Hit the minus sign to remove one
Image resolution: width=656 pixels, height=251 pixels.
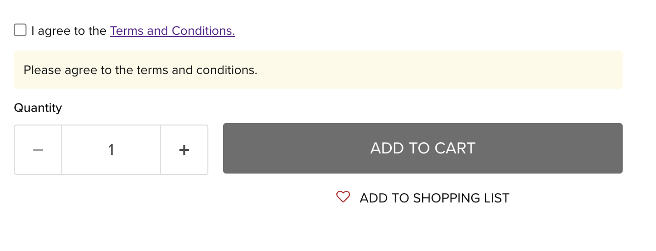click(x=38, y=150)
